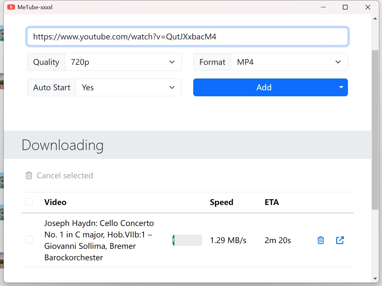Check the Joseph Haydn Cello Concerto row checkbox
The width and height of the screenshot is (382, 286).
pyautogui.click(x=29, y=240)
